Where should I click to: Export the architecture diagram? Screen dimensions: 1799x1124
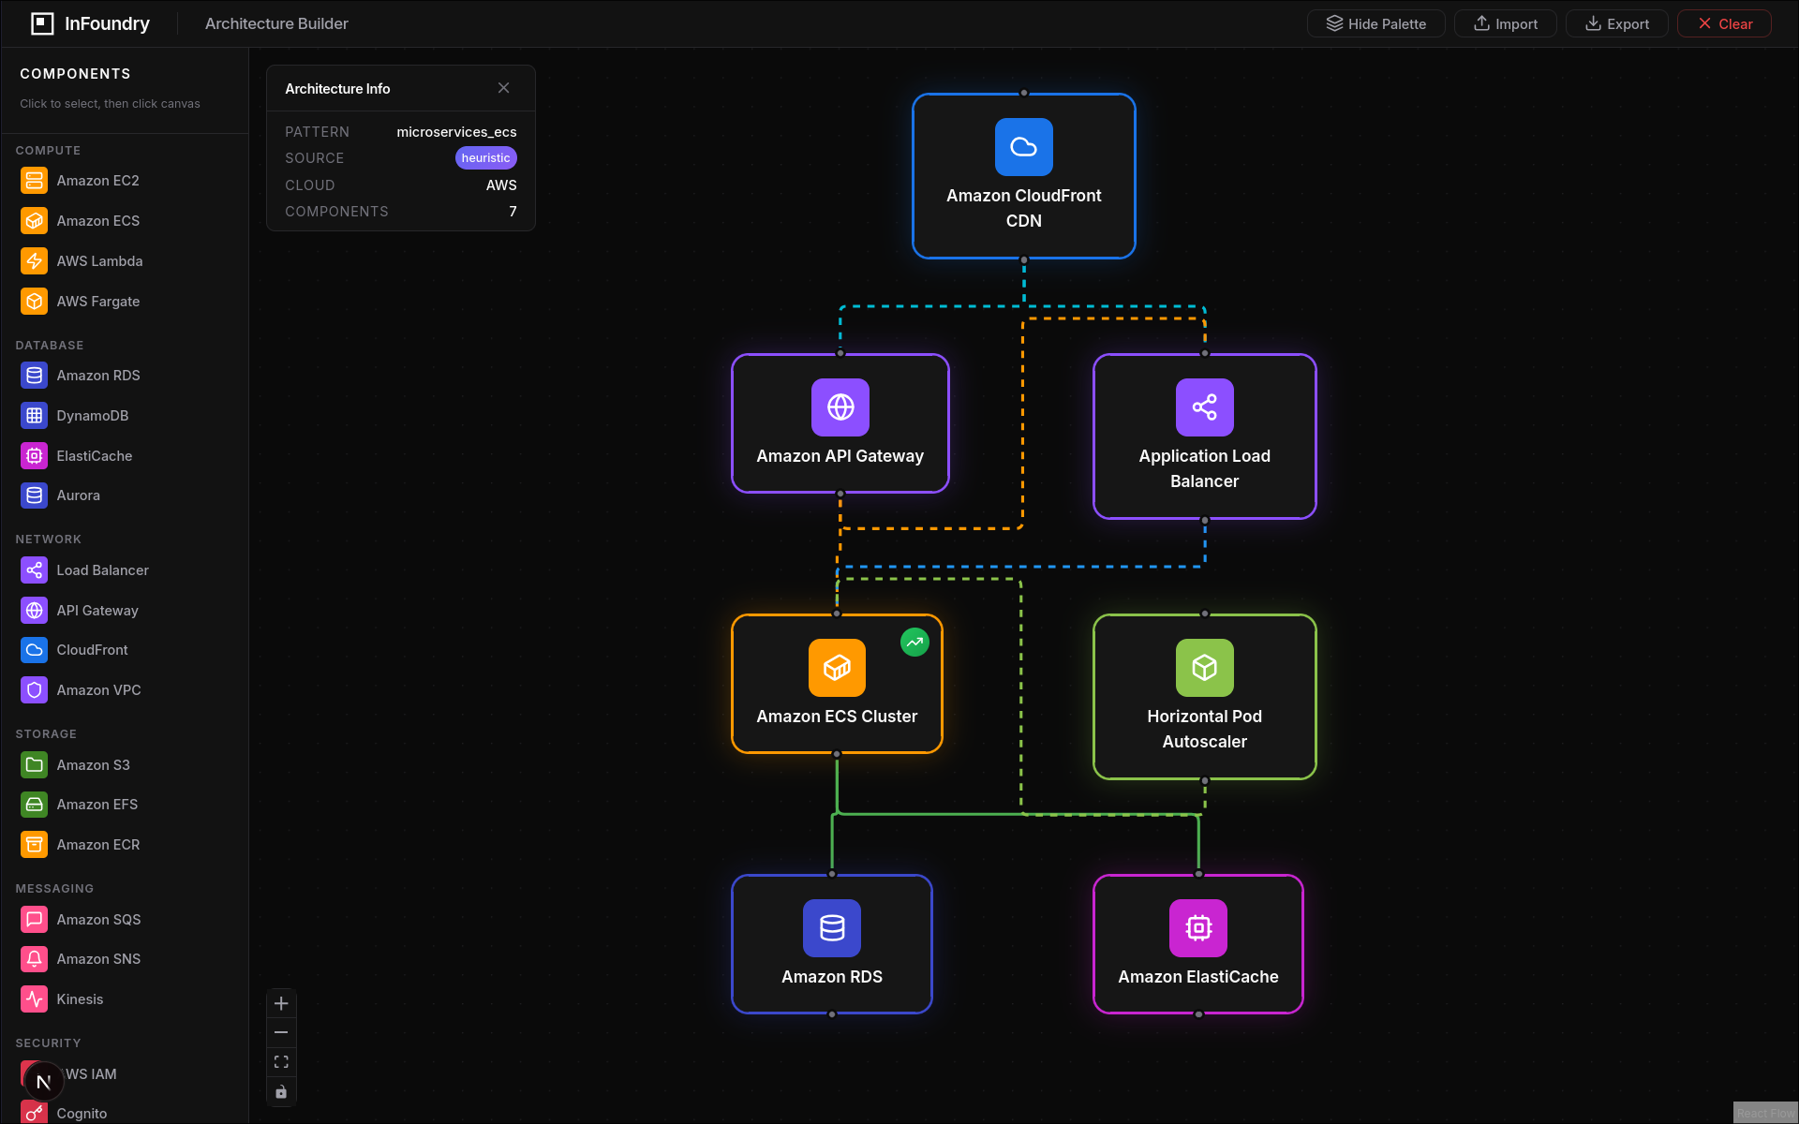(1616, 23)
